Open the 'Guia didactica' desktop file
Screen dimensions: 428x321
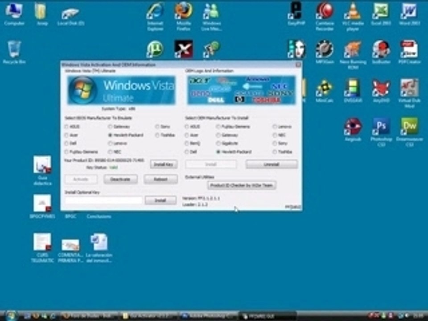(42, 171)
